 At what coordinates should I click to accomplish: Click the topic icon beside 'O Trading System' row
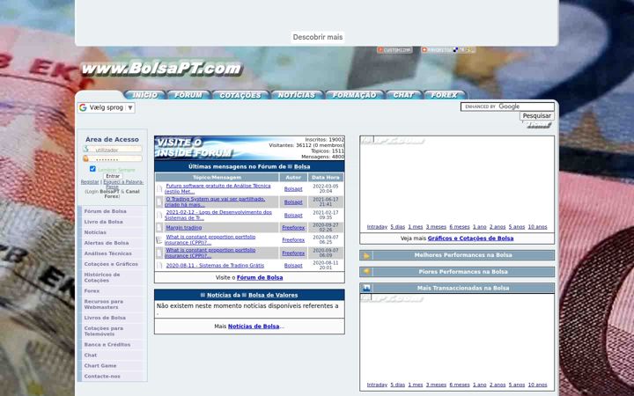click(x=159, y=202)
